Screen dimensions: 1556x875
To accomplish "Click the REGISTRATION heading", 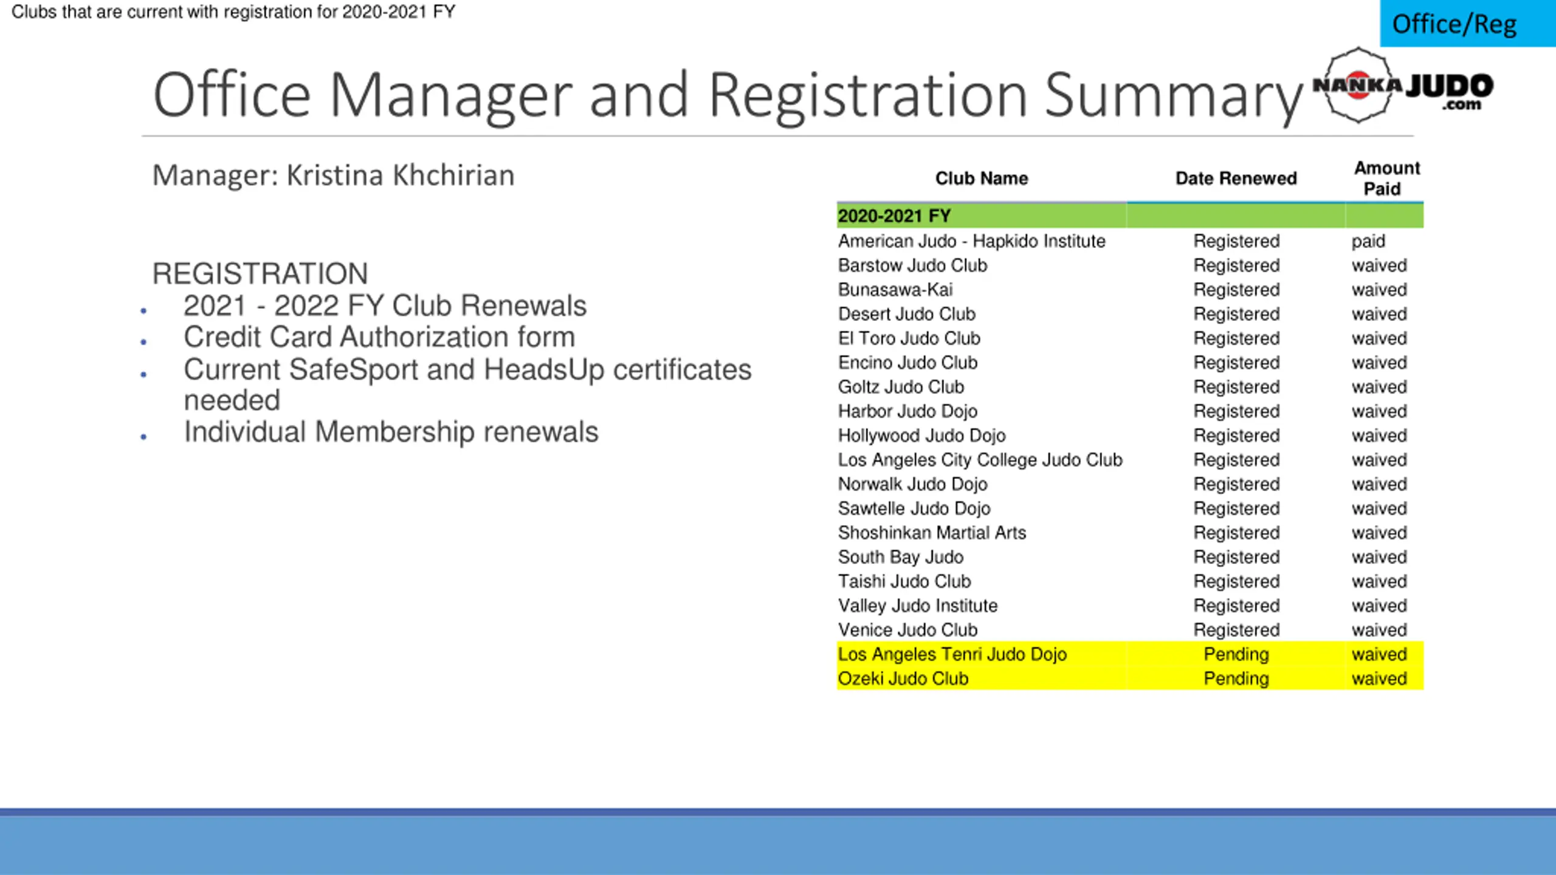I will tap(260, 273).
